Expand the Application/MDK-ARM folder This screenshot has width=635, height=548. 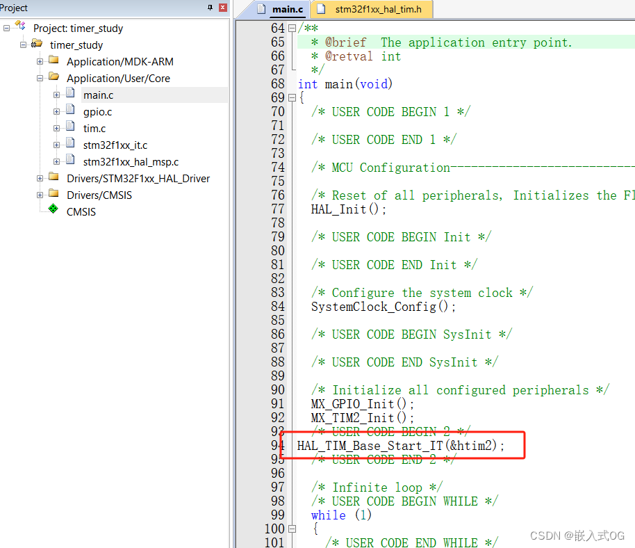click(x=40, y=62)
